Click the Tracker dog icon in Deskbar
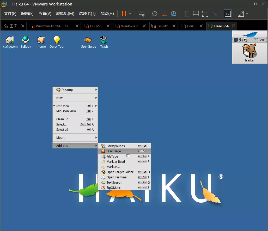 point(249,51)
